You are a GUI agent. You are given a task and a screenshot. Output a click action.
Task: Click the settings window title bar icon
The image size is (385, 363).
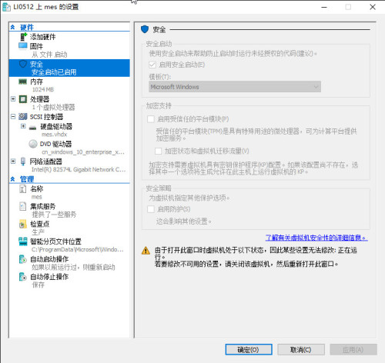coord(6,7)
